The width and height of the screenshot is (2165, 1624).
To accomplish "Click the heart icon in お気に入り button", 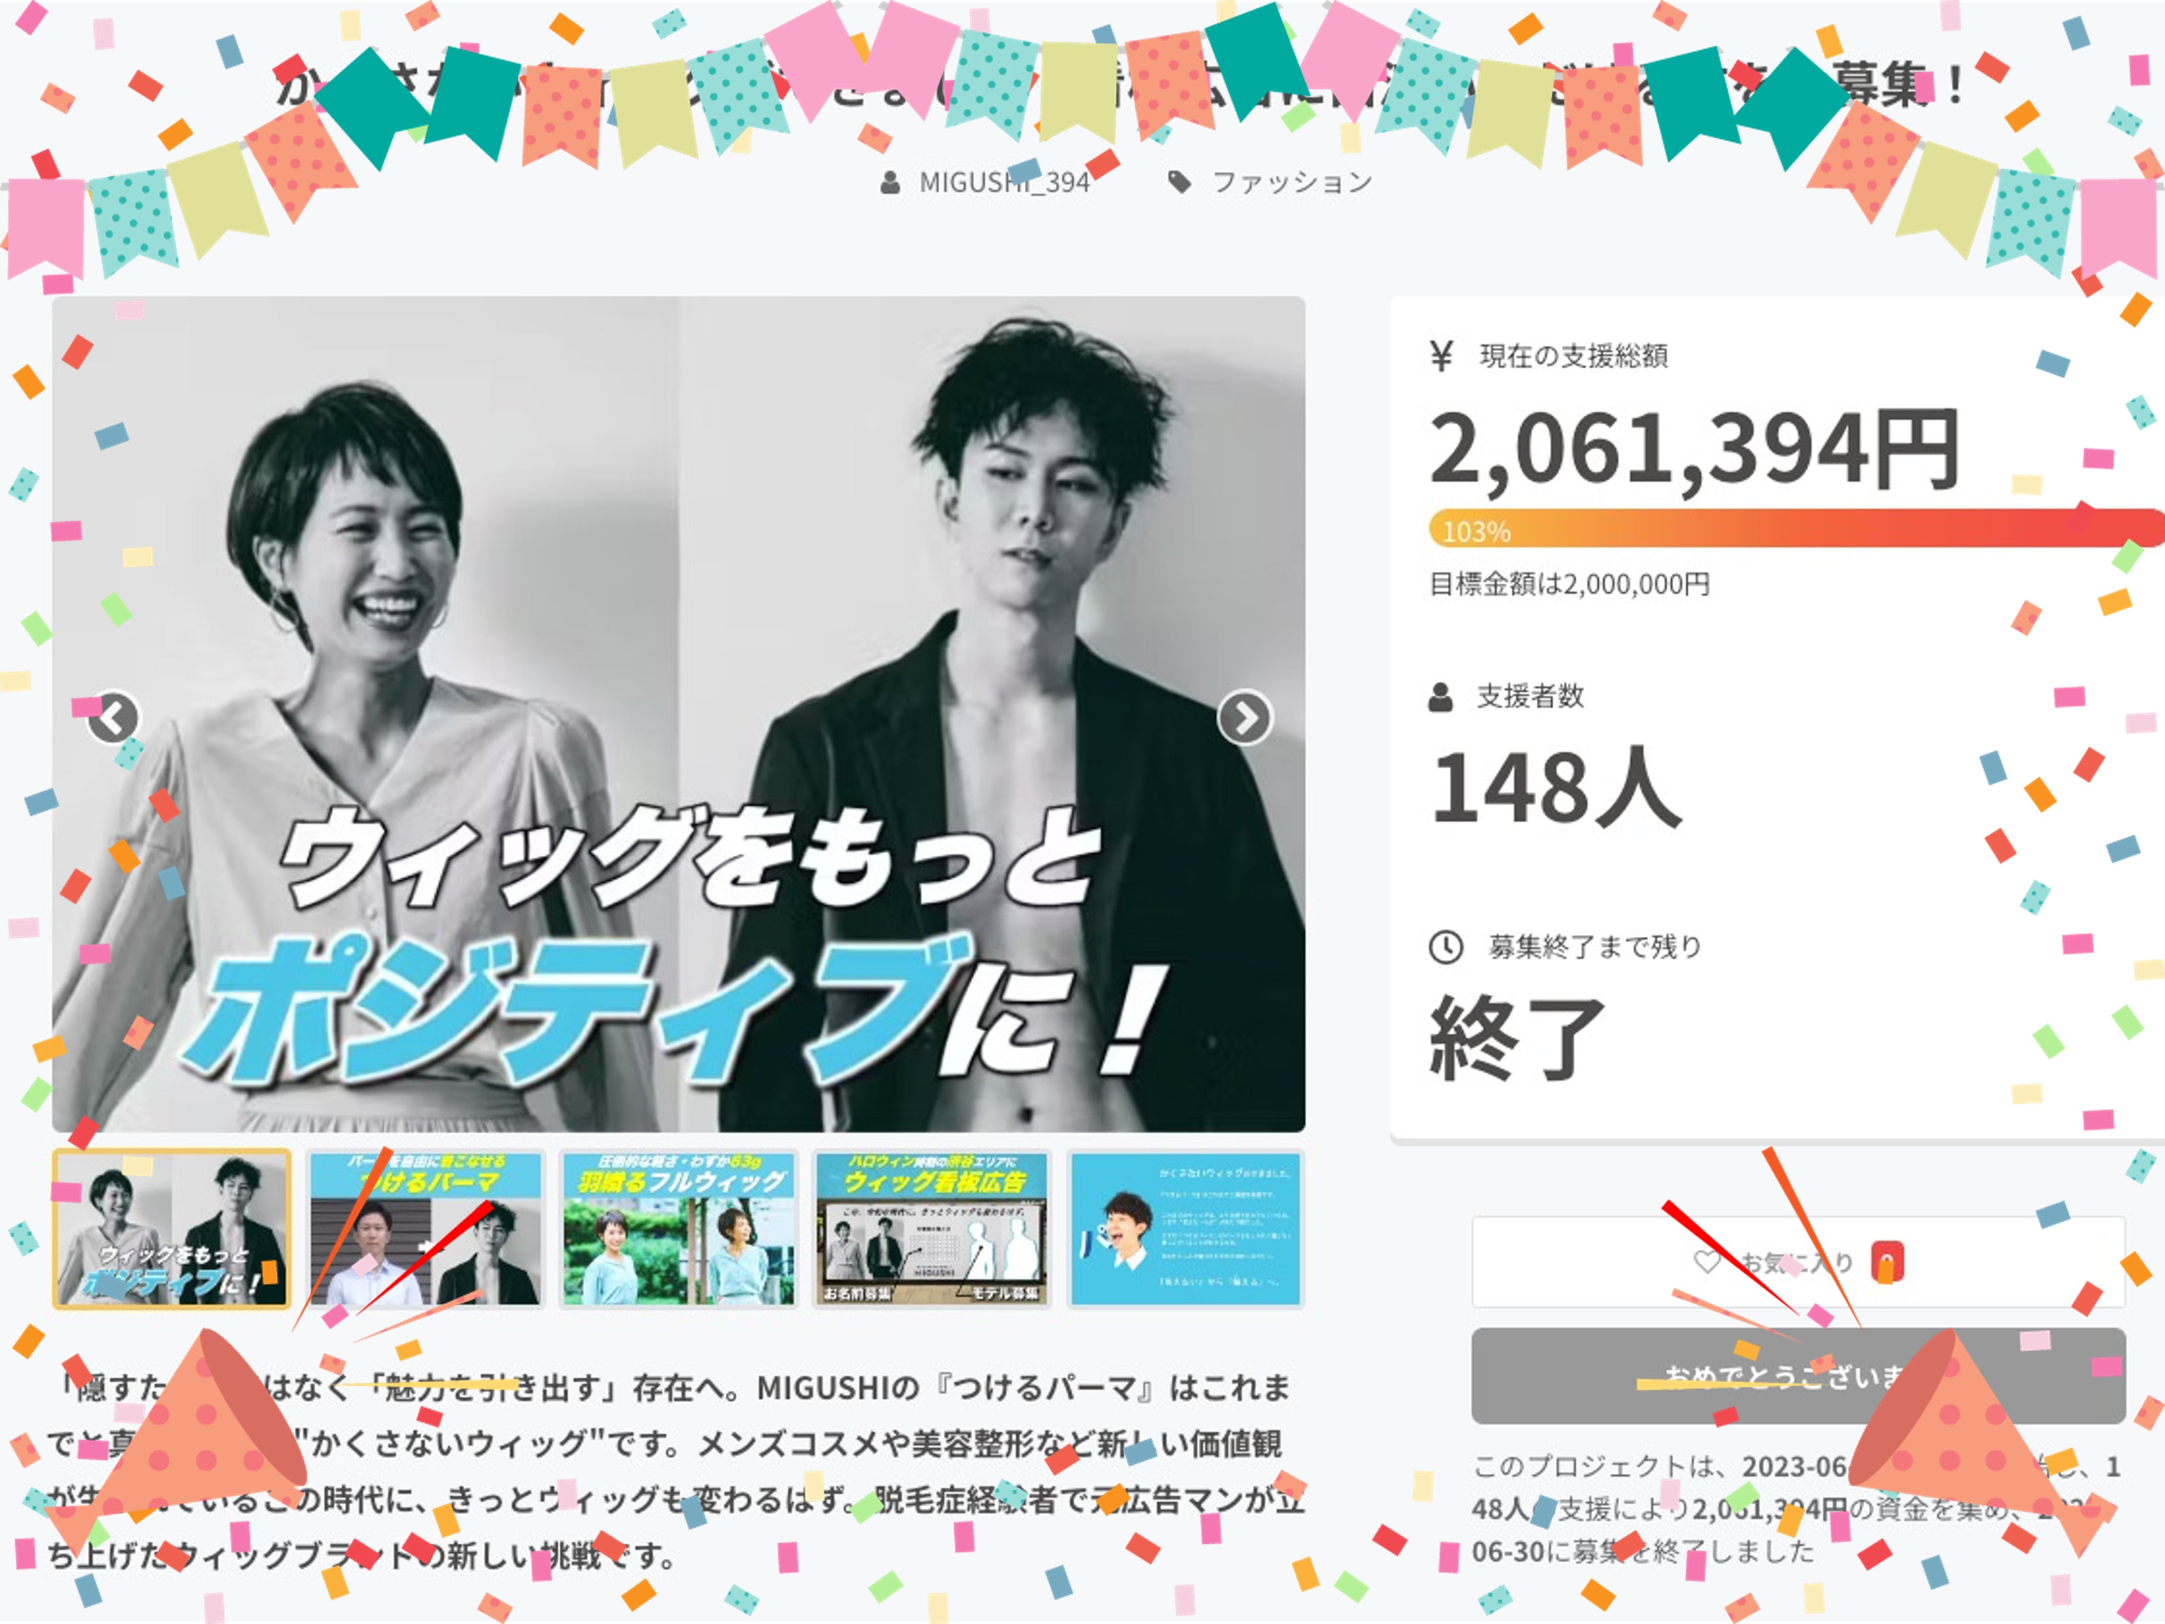I will click(x=1706, y=1263).
